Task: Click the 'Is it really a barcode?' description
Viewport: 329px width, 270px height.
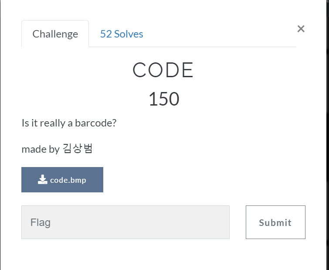Action: (69, 123)
